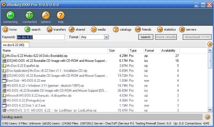Sort results by Size column
The height and width of the screenshot is (127, 214).
(118, 51)
